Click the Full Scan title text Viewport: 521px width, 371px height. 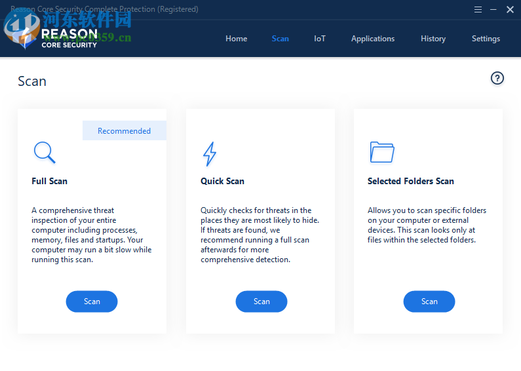tap(50, 181)
